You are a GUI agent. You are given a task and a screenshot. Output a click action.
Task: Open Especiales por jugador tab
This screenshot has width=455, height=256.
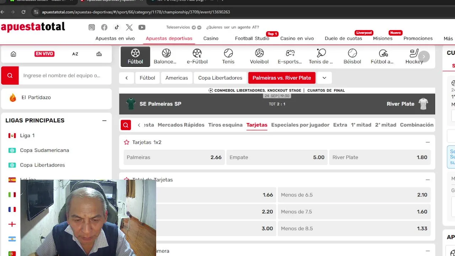(x=300, y=125)
